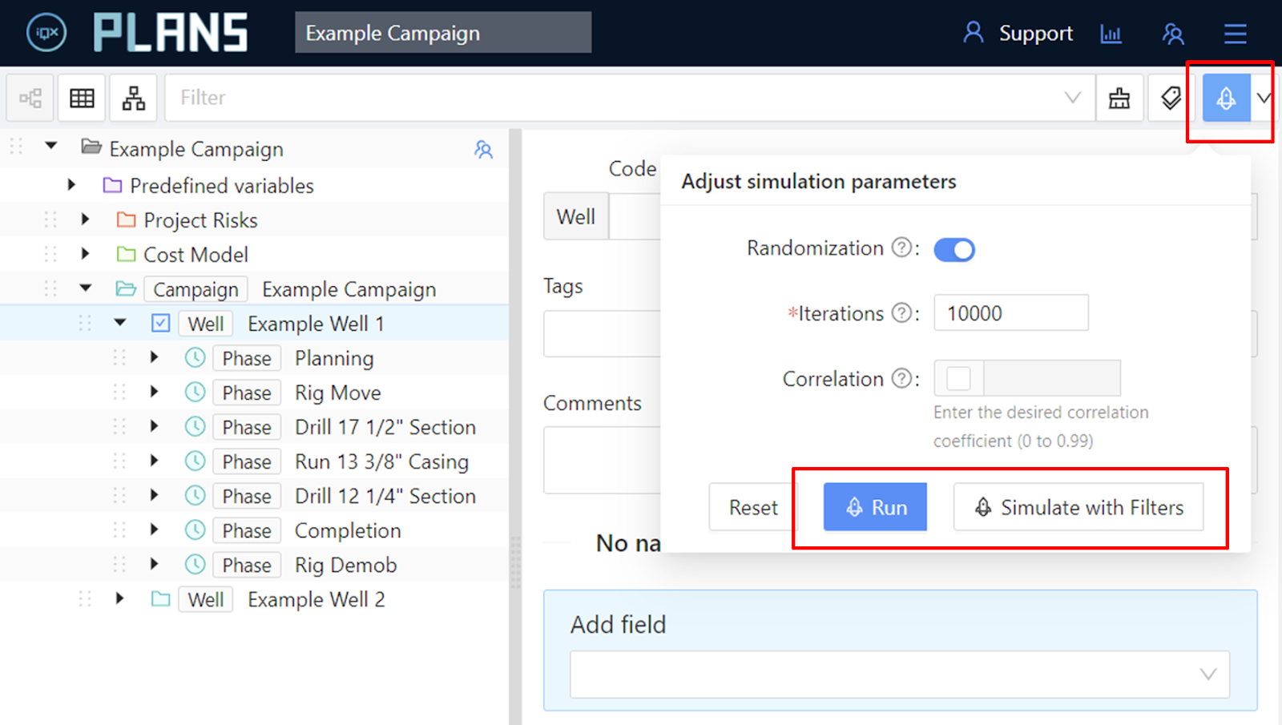
Task: Click the 'Adjust simulation parameters' heading
Action: (x=818, y=182)
